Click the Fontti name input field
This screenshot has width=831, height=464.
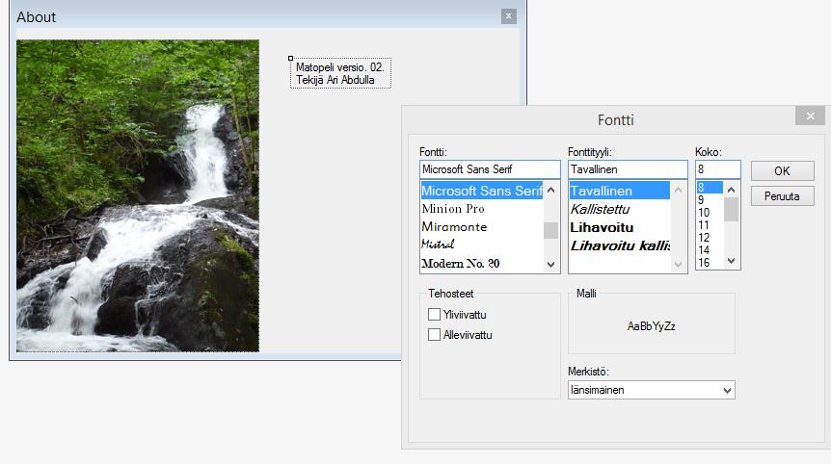[x=490, y=169]
